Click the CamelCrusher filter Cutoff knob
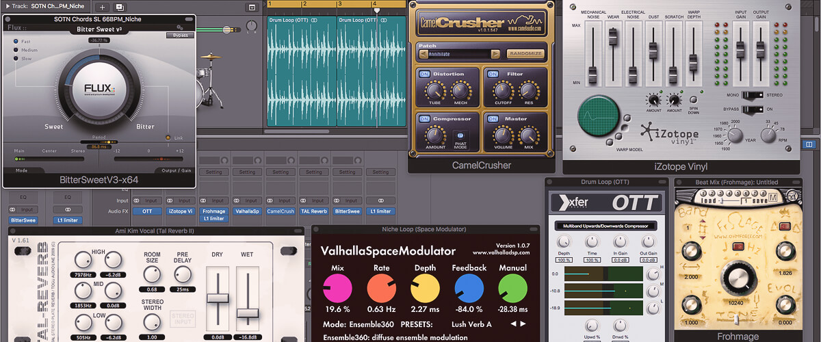The image size is (821, 342). 502,90
